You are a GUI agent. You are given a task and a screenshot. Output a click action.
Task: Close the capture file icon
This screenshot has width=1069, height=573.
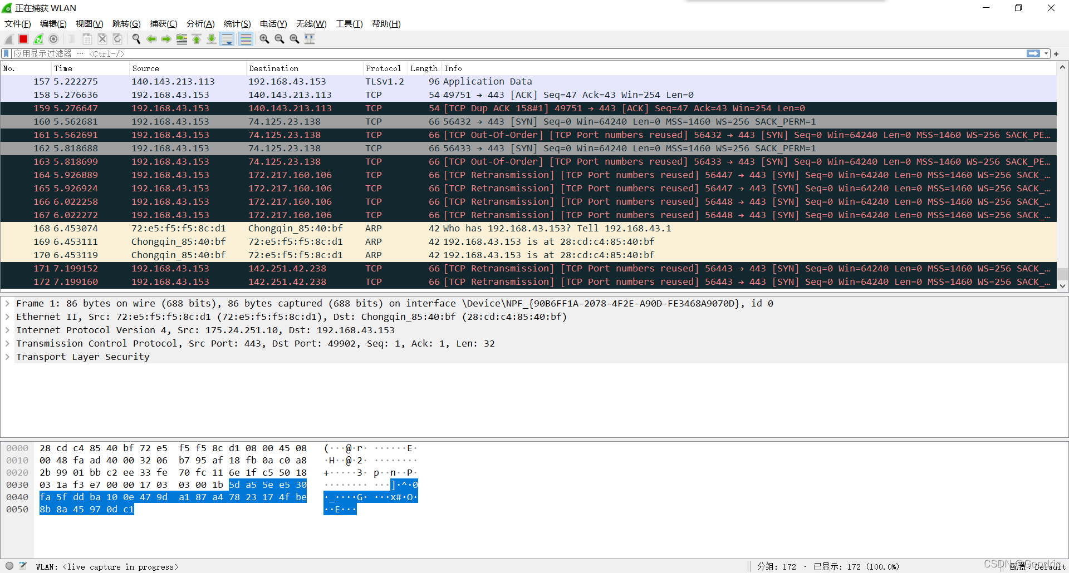tap(102, 39)
